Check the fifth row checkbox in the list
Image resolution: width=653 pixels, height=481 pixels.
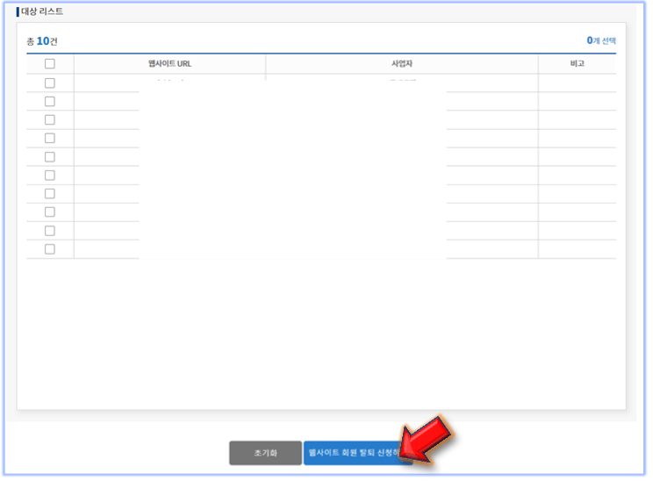point(50,157)
